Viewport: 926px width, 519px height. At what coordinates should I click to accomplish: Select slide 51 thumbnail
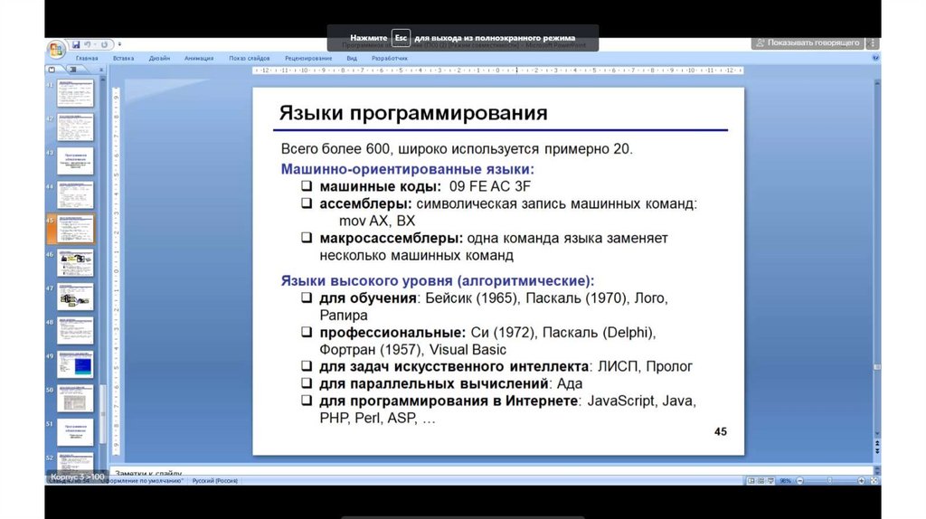pyautogui.click(x=76, y=432)
